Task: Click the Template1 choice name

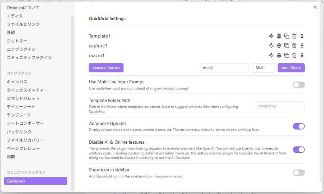Action: (100, 36)
